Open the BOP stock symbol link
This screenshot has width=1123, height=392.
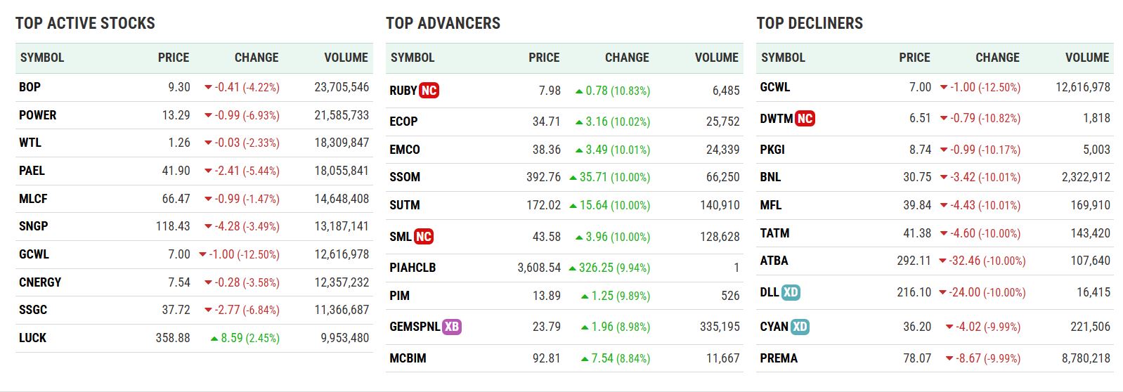click(30, 87)
